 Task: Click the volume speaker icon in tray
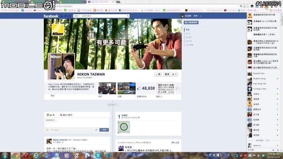coord(259,155)
